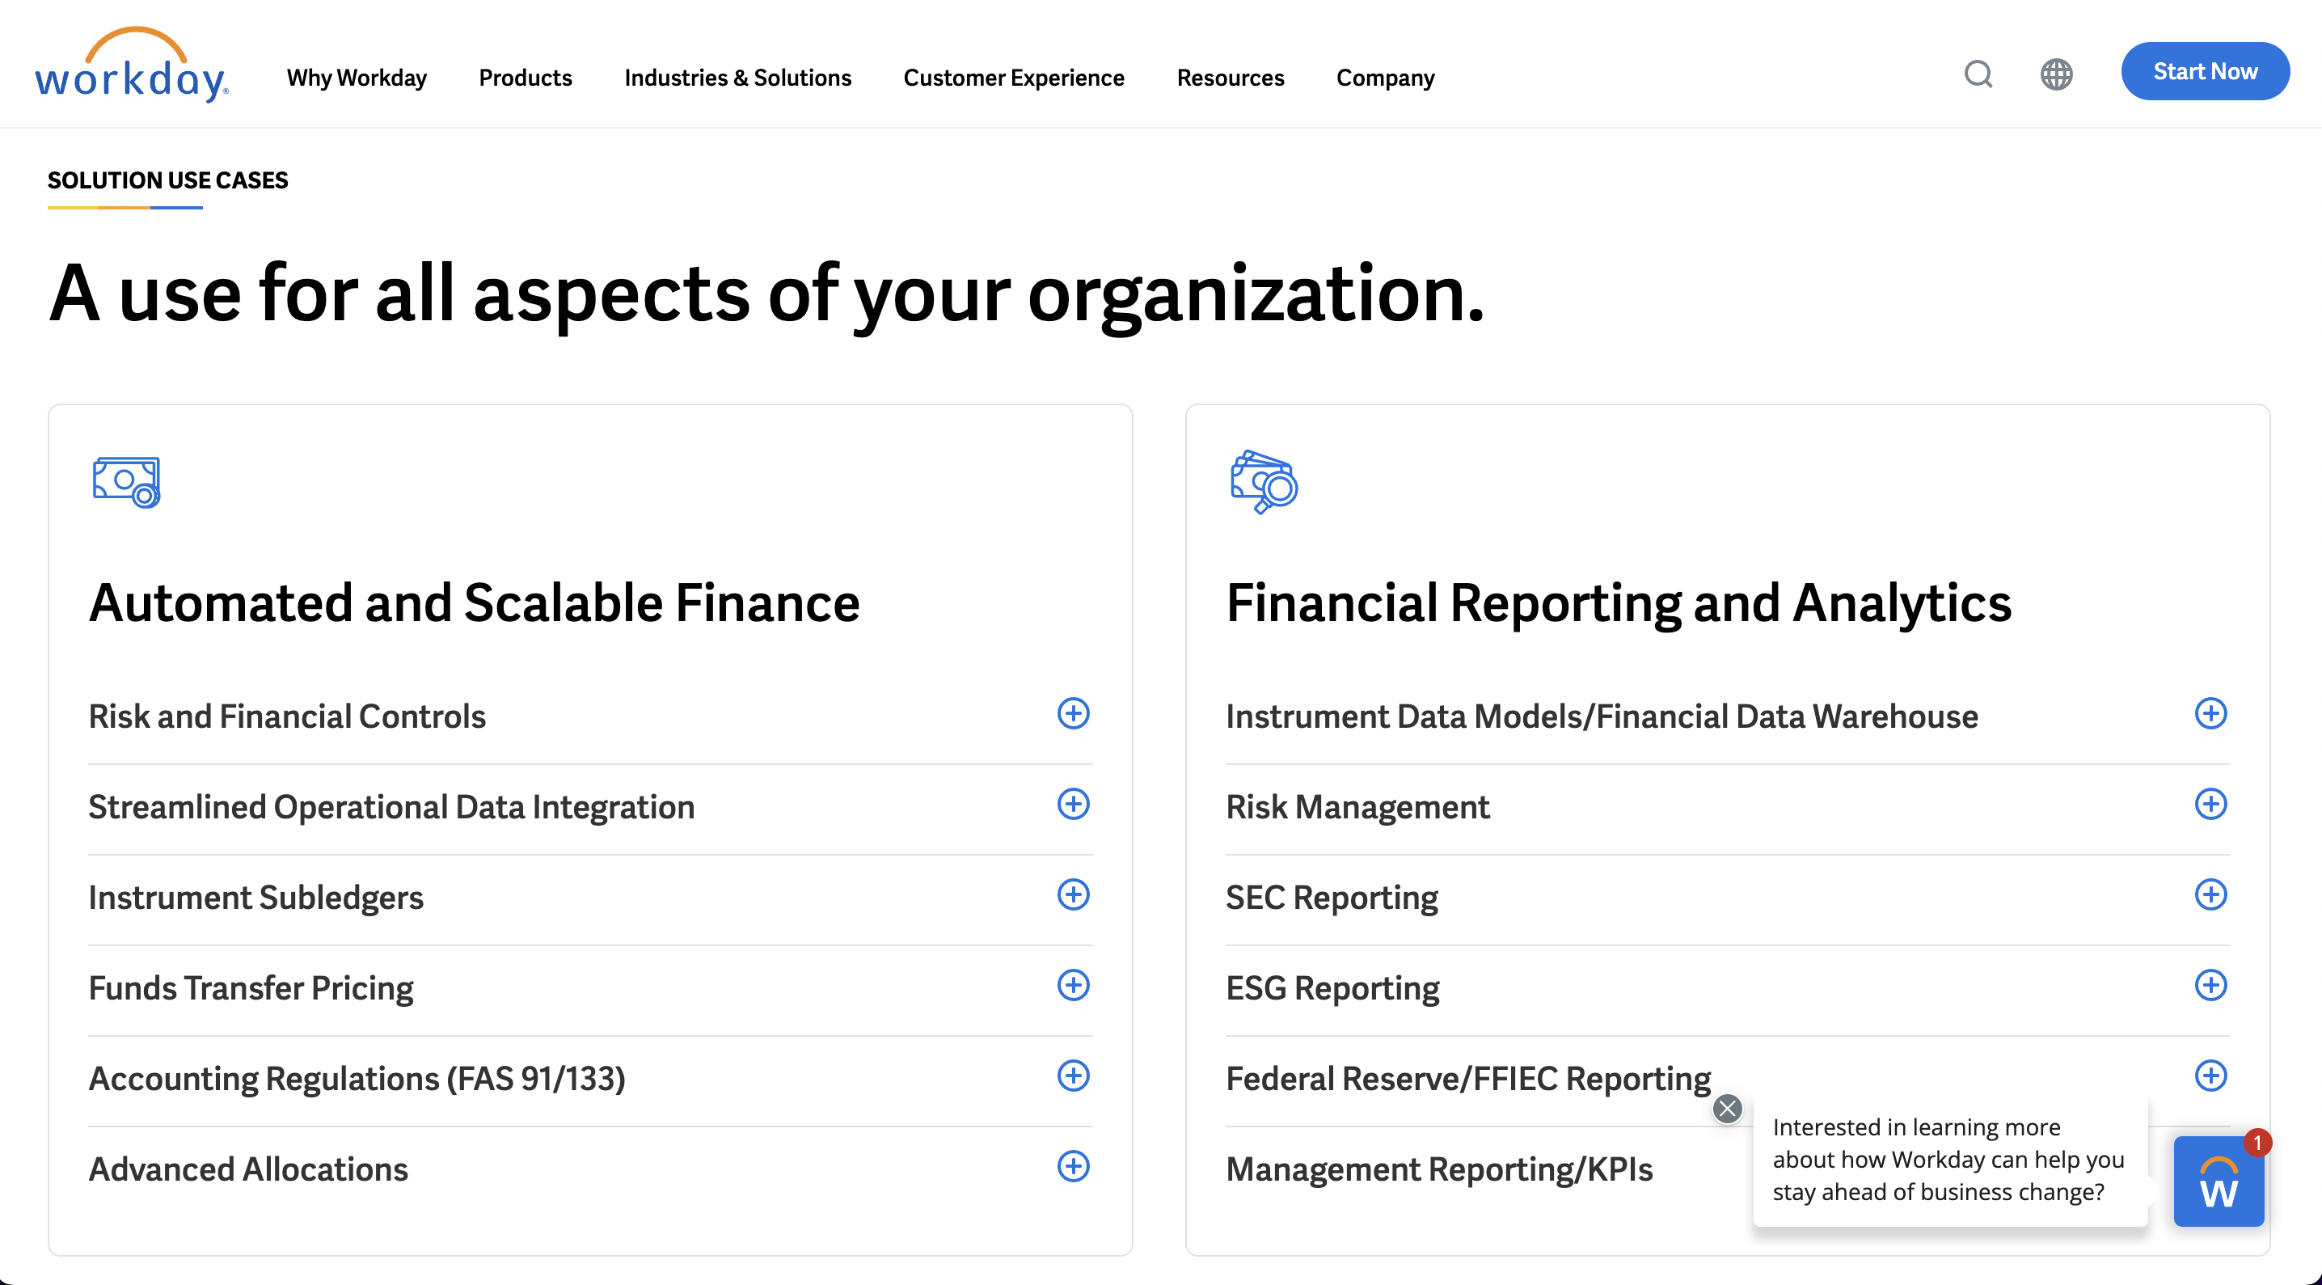Click the Financial Reporting and Analytics icon
The width and height of the screenshot is (2322, 1285).
point(1264,481)
